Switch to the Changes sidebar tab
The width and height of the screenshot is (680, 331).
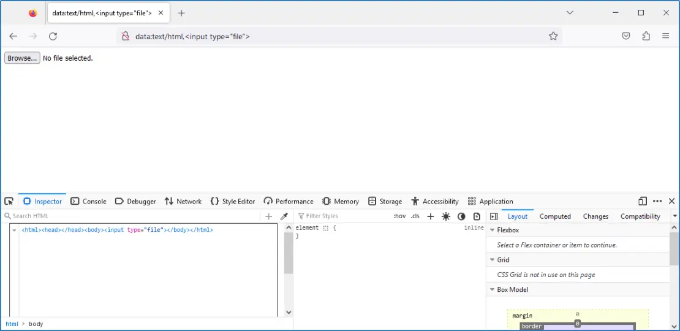[595, 216]
